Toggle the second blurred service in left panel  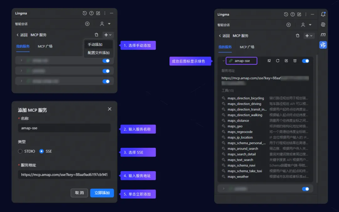click(106, 71)
